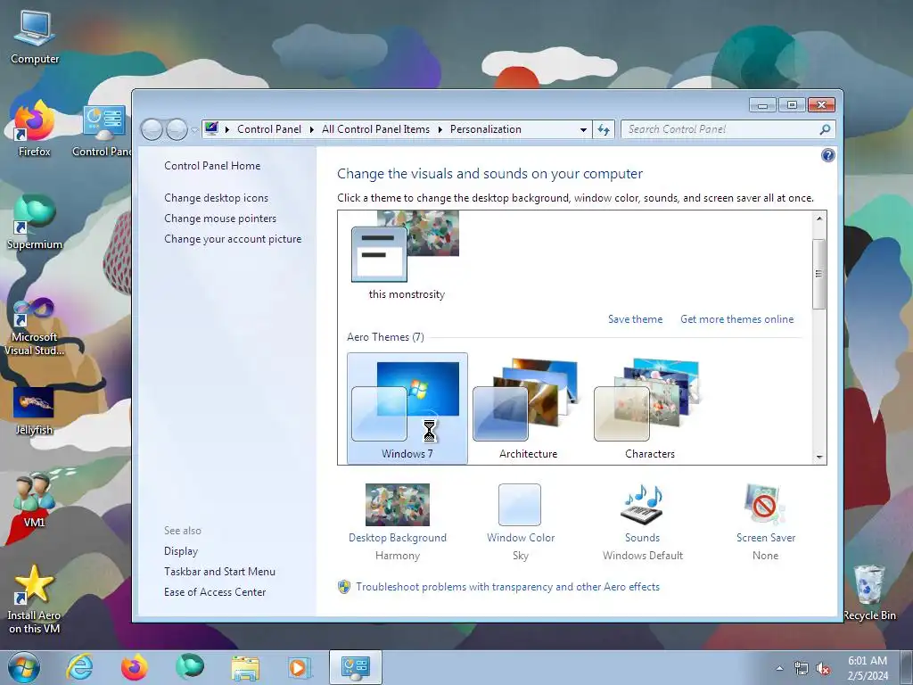The width and height of the screenshot is (913, 685).
Task: Click the search magnifier icon
Action: (825, 129)
